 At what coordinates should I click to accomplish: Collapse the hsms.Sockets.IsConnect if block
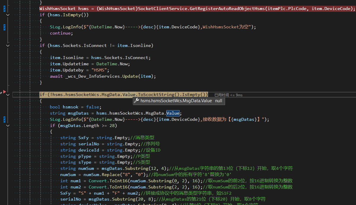[8, 45]
